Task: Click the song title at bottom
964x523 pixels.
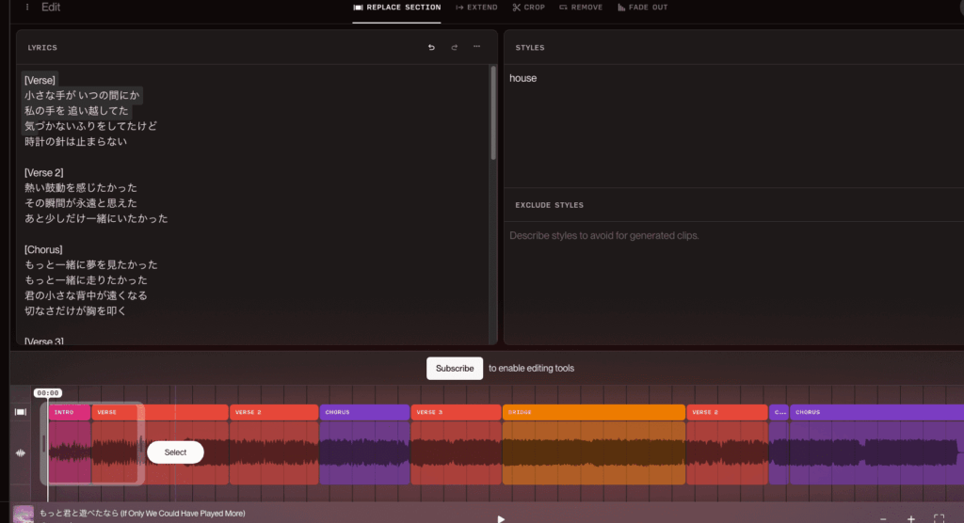Action: (x=142, y=514)
